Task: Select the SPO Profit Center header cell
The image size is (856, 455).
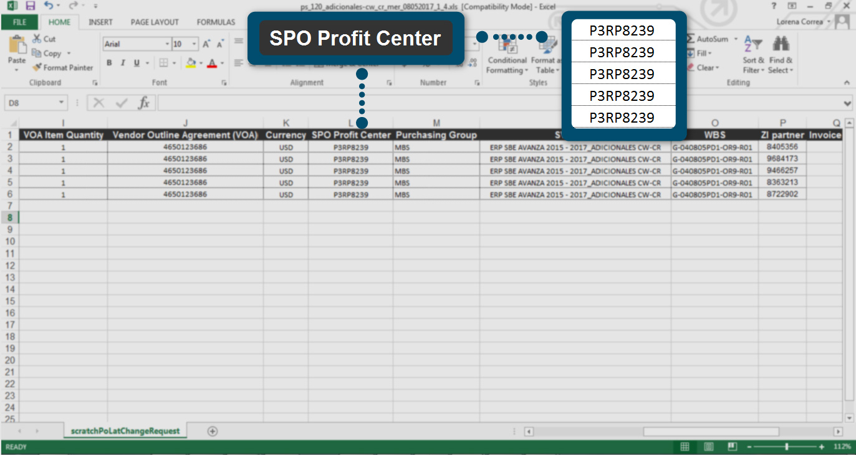Action: coord(350,135)
